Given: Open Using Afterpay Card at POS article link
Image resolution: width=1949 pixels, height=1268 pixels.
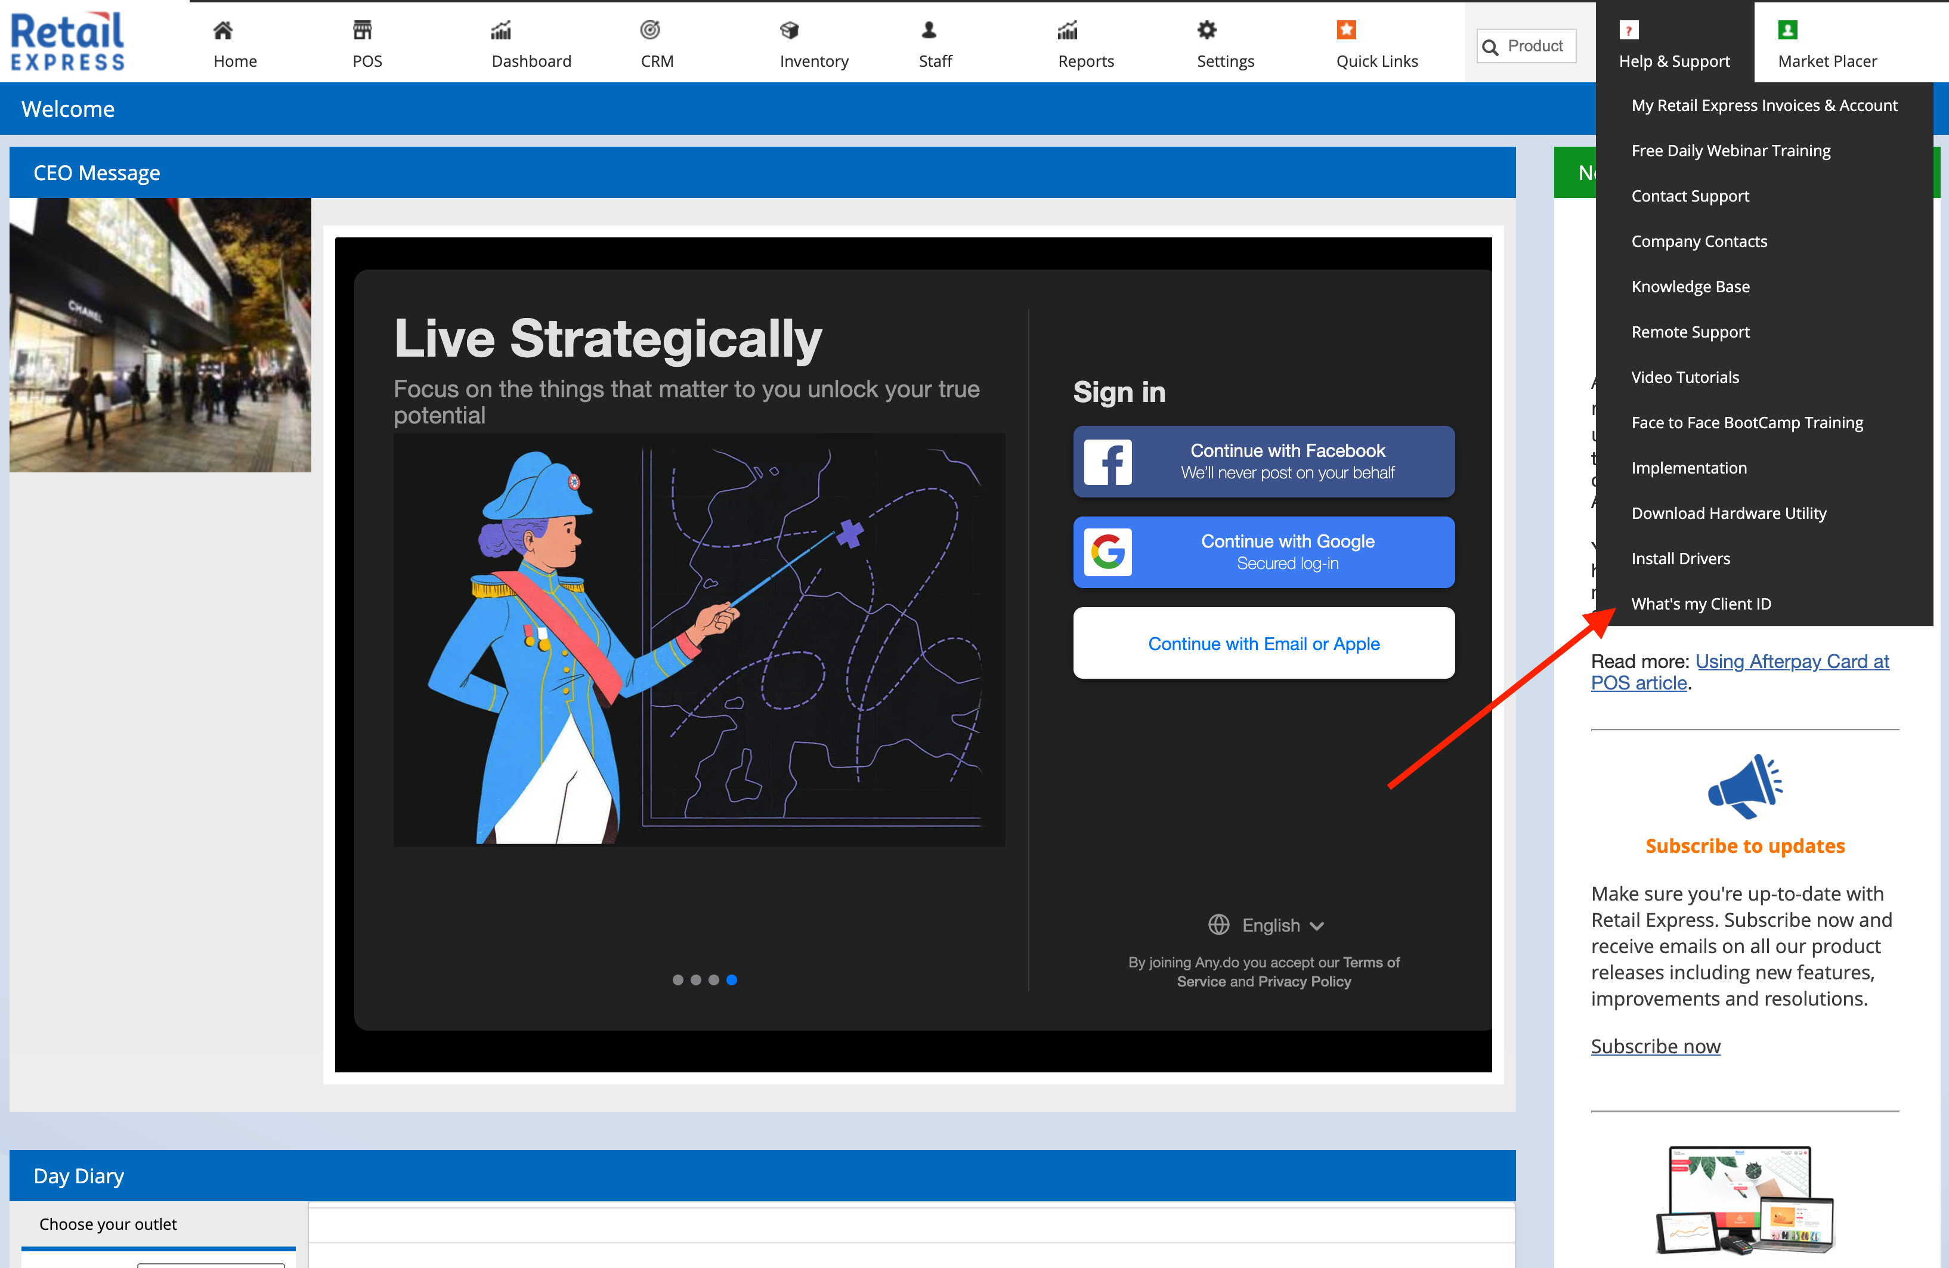Looking at the screenshot, I should click(x=1740, y=672).
